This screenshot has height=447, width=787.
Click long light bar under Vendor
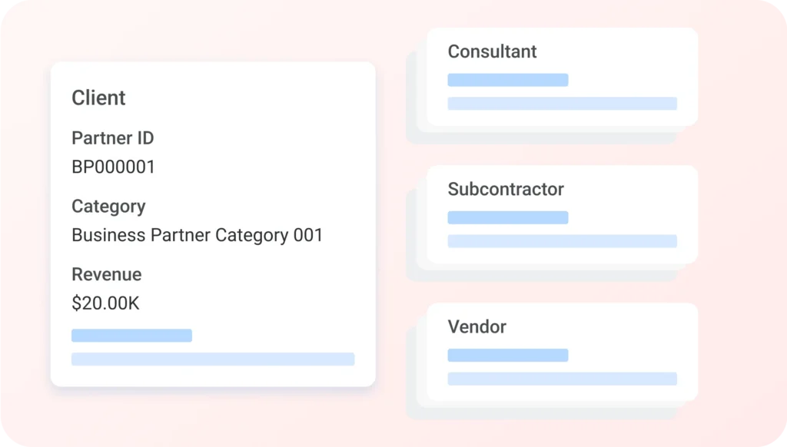pos(562,379)
